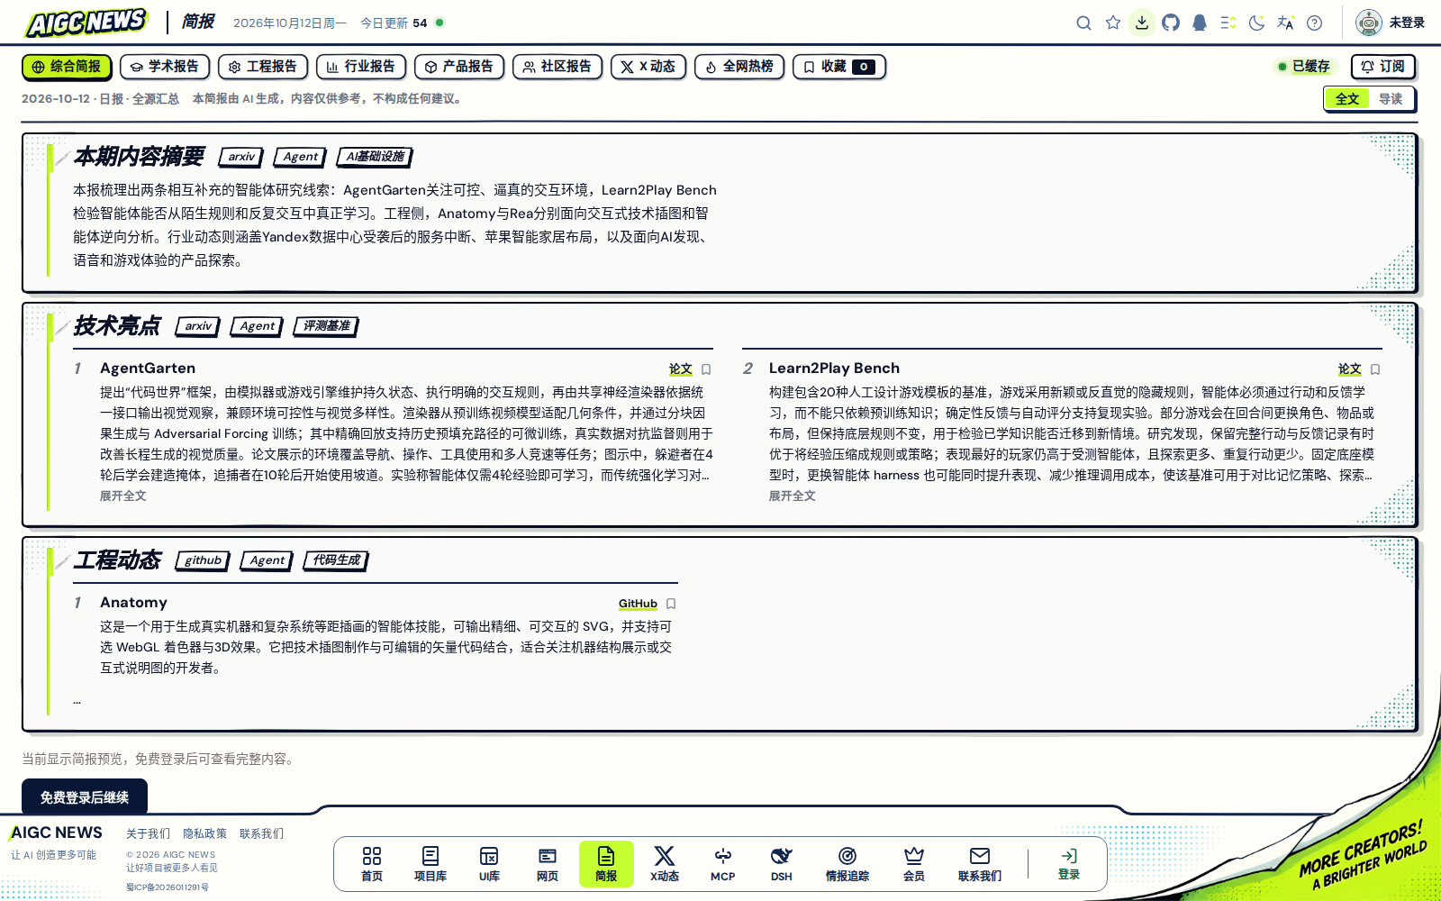
Task: Expand 展开全文 under Learn2Play Bench
Action: click(x=793, y=496)
